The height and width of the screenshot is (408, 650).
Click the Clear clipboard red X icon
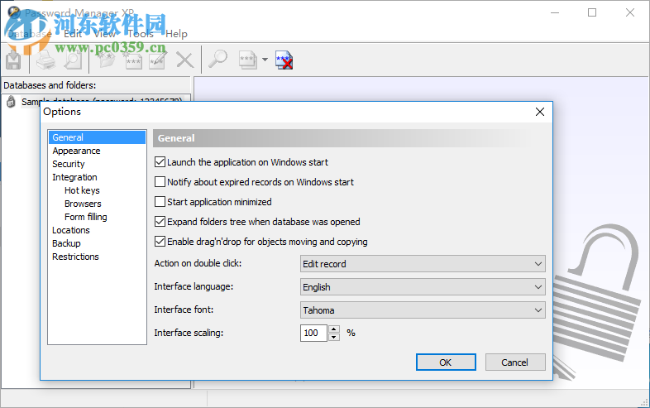click(x=284, y=60)
